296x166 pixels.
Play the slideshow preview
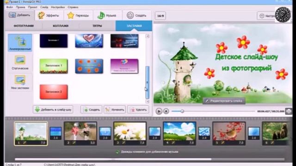[x=159, y=111]
